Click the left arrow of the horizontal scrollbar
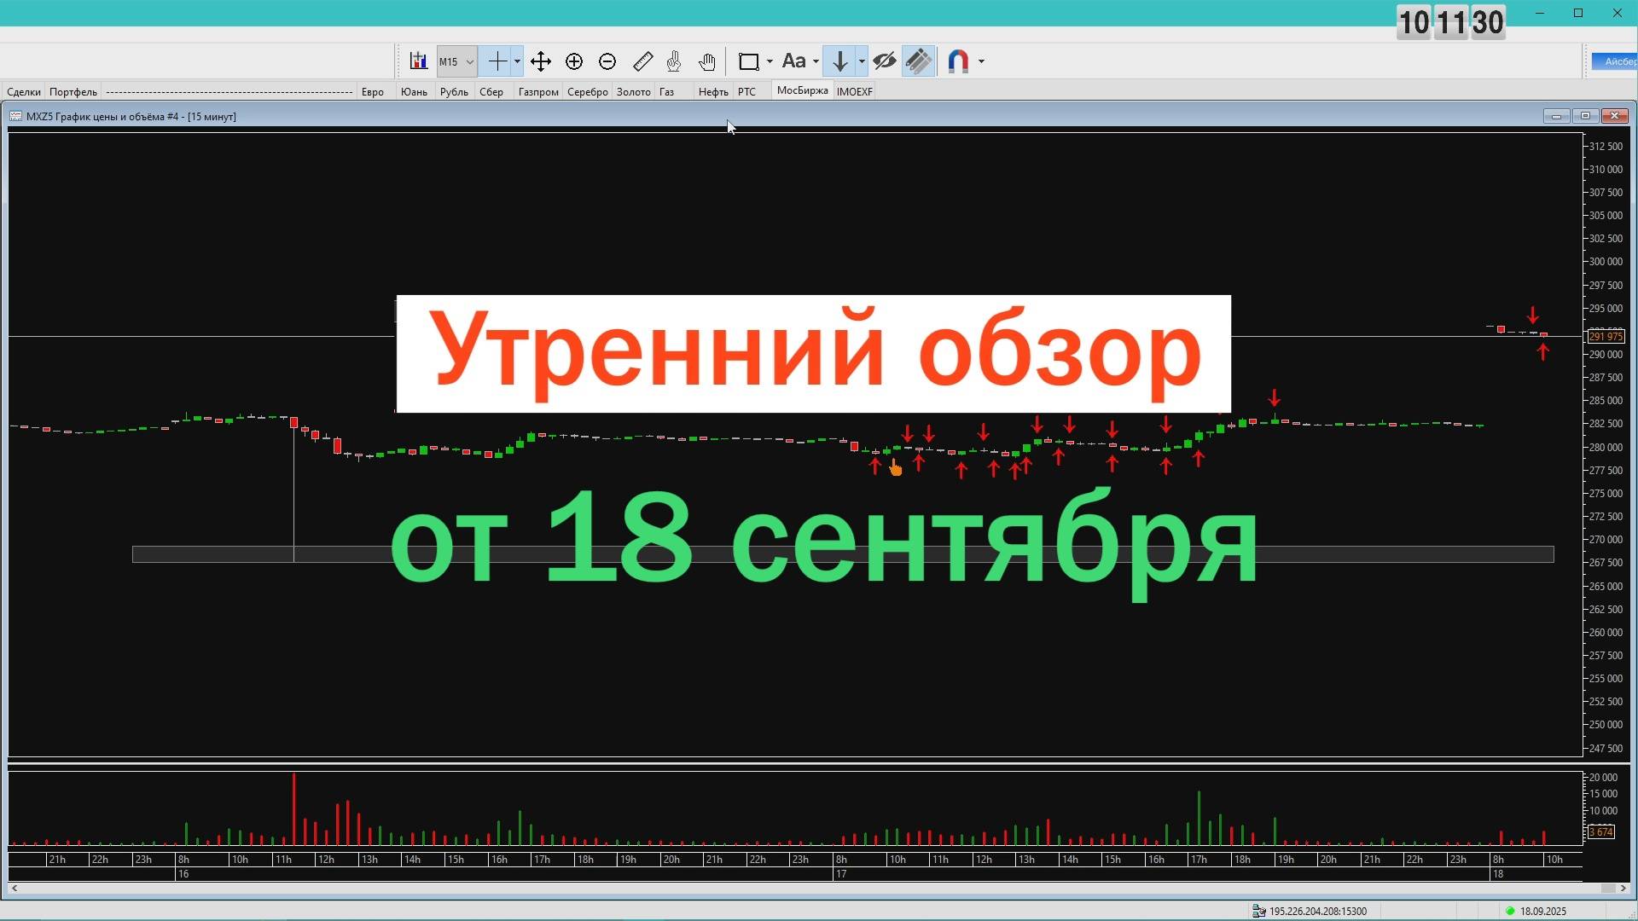 pyautogui.click(x=15, y=889)
